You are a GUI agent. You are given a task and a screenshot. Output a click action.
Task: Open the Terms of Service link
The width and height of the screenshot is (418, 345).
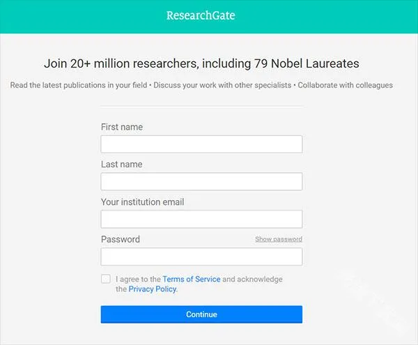191,279
